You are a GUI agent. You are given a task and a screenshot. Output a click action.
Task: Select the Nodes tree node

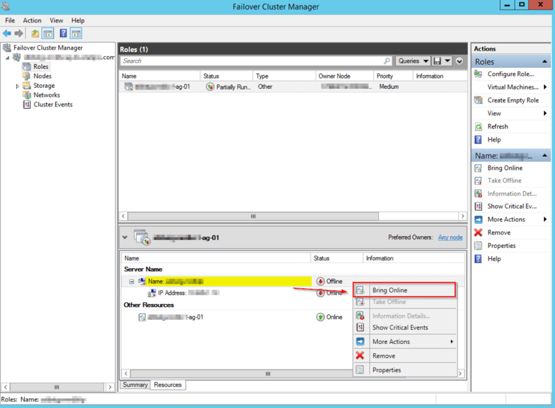pyautogui.click(x=42, y=76)
